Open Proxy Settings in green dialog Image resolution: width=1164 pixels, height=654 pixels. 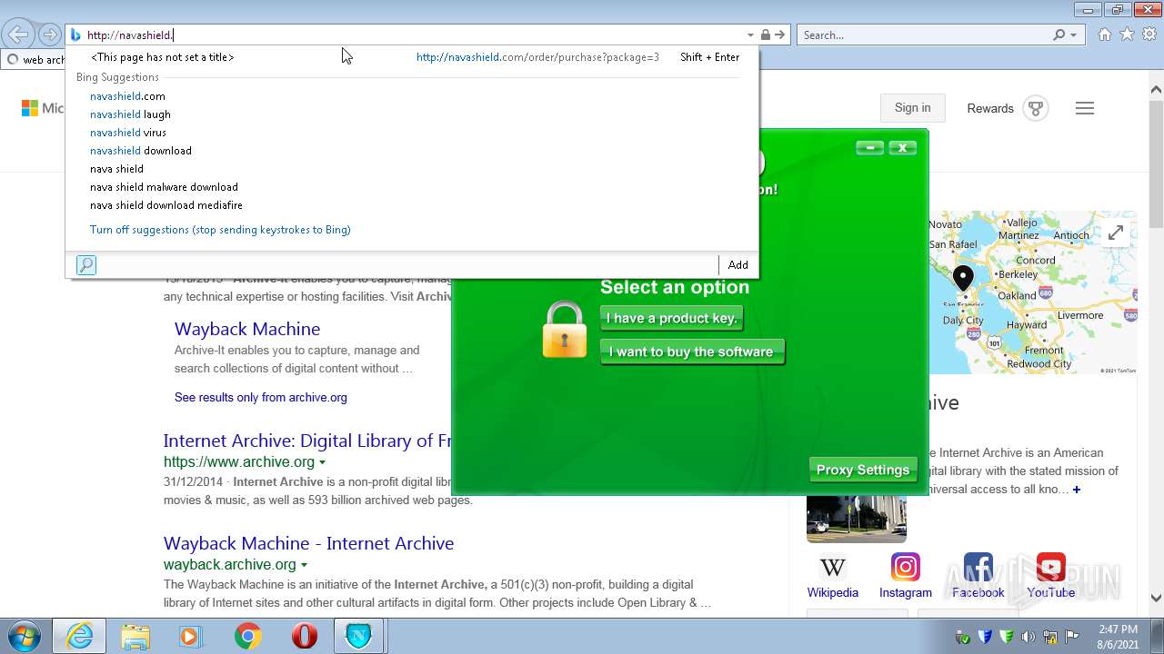point(863,470)
